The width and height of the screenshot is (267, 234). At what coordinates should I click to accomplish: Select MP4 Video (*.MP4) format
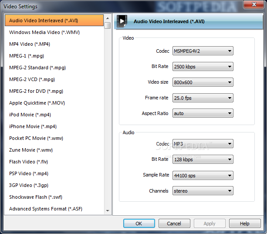point(54,44)
